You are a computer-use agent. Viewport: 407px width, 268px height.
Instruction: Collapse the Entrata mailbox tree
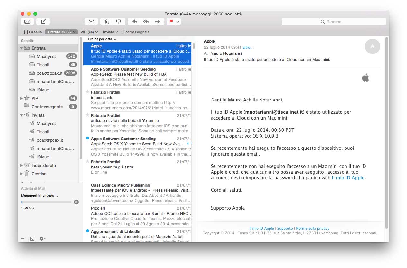[x=22, y=48]
